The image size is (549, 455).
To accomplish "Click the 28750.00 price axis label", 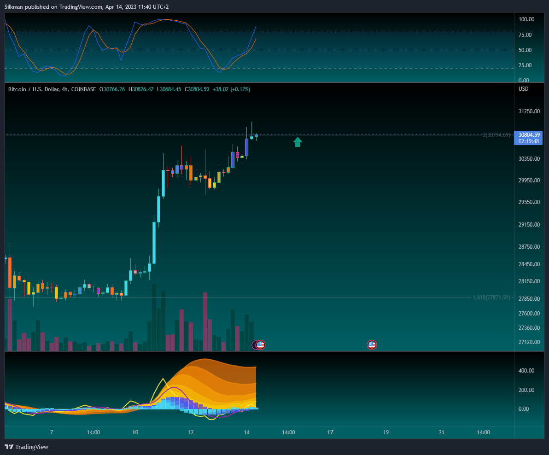I will coord(529,247).
